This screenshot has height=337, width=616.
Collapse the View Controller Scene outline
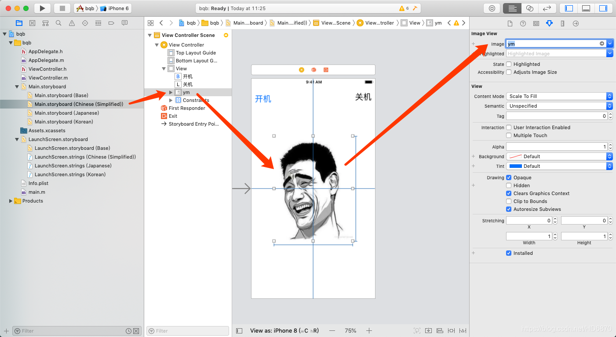tap(150, 35)
